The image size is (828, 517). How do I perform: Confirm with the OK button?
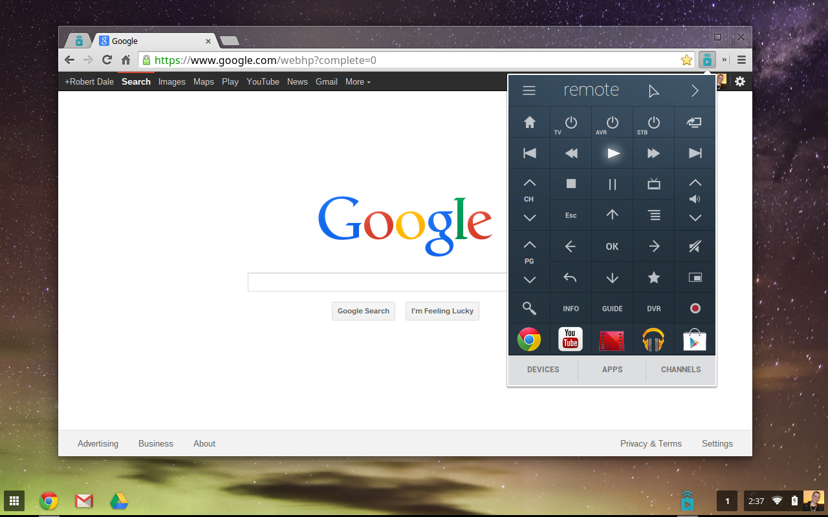point(612,246)
